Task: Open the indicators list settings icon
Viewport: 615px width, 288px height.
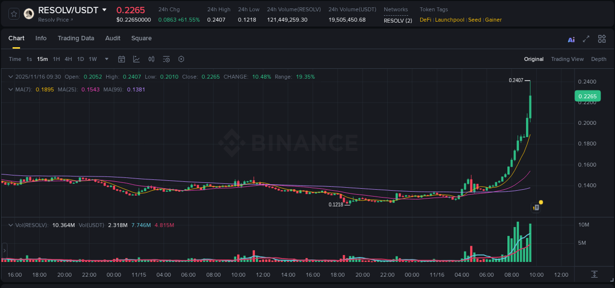Action: (166, 59)
